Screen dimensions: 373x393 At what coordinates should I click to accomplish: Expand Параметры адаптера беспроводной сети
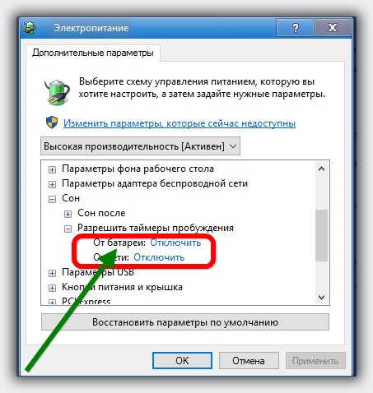[x=52, y=184]
